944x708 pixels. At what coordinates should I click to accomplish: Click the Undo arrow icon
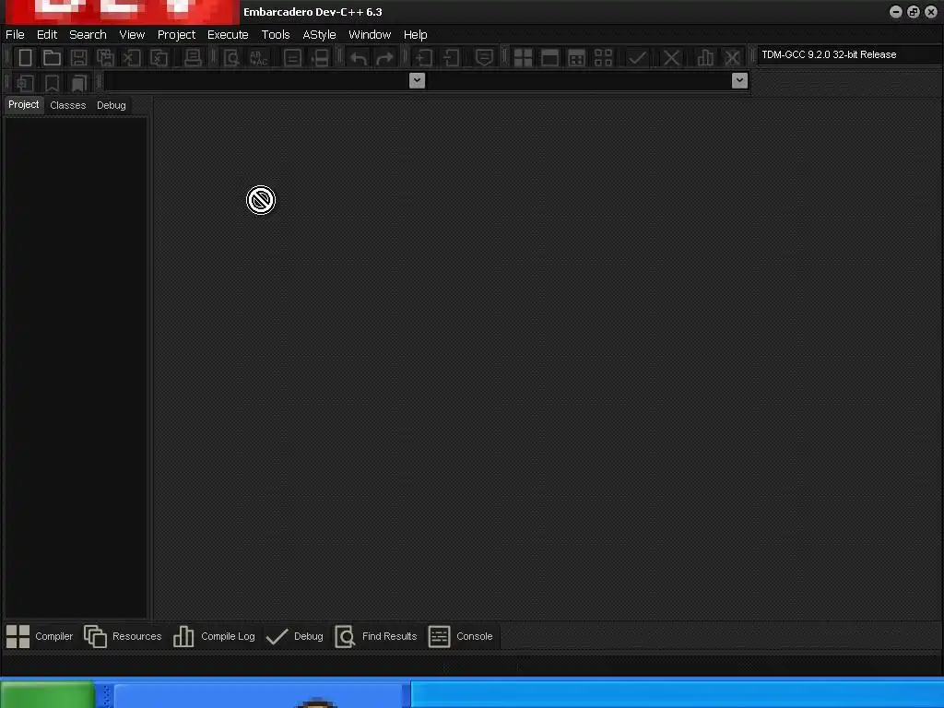click(359, 58)
